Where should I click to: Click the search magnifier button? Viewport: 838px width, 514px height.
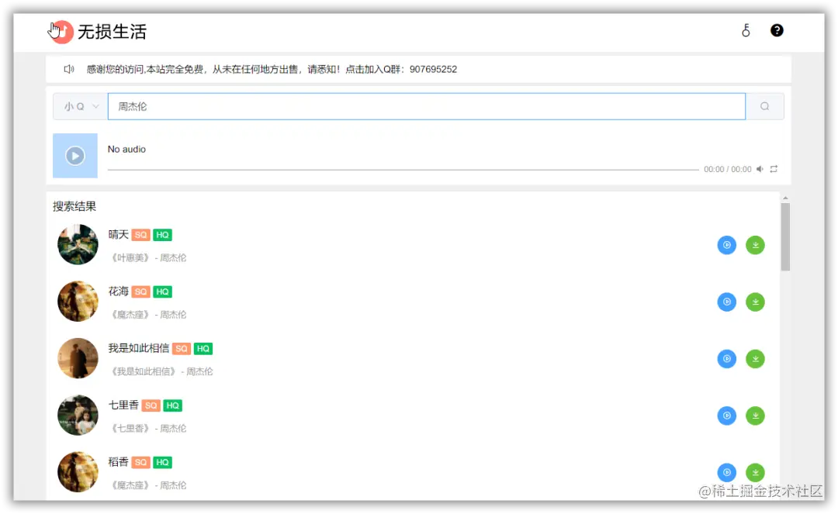pos(765,106)
